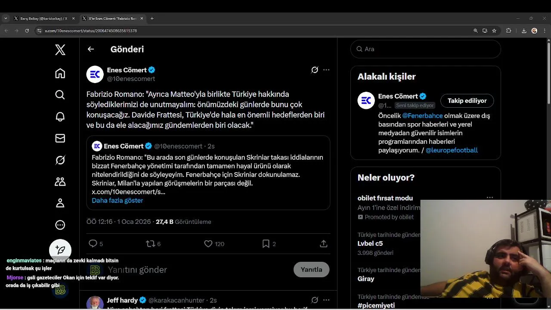The image size is (551, 310).
Task: Click the share icon on the post
Action: coord(324,244)
